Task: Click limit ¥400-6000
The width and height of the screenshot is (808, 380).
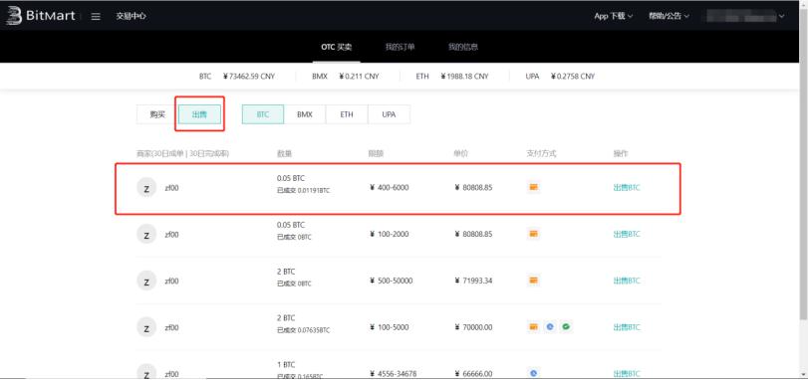Action: [x=389, y=188]
